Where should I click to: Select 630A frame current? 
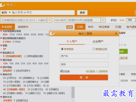pos(34,35)
